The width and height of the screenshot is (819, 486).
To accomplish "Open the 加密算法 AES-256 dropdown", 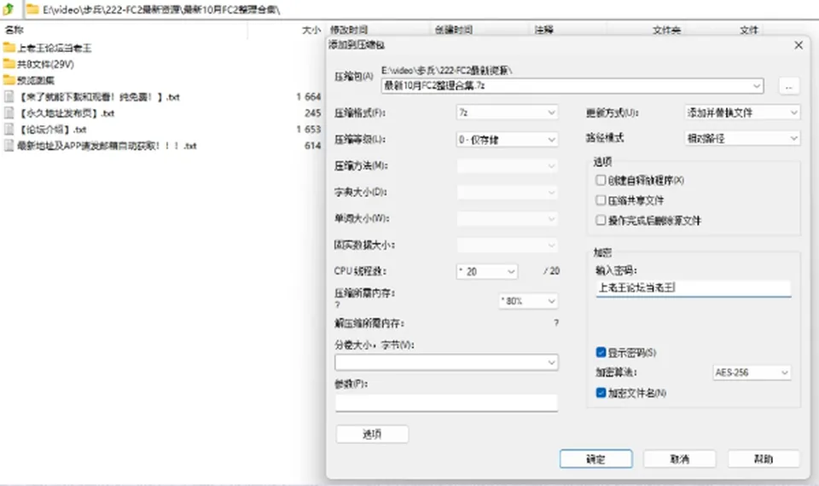I will [752, 373].
